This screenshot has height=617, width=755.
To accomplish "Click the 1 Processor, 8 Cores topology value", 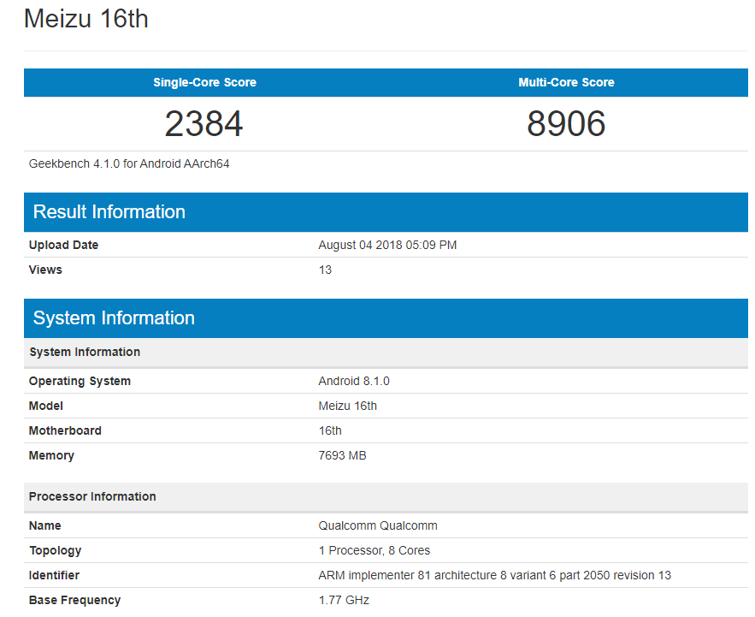I will (375, 550).
